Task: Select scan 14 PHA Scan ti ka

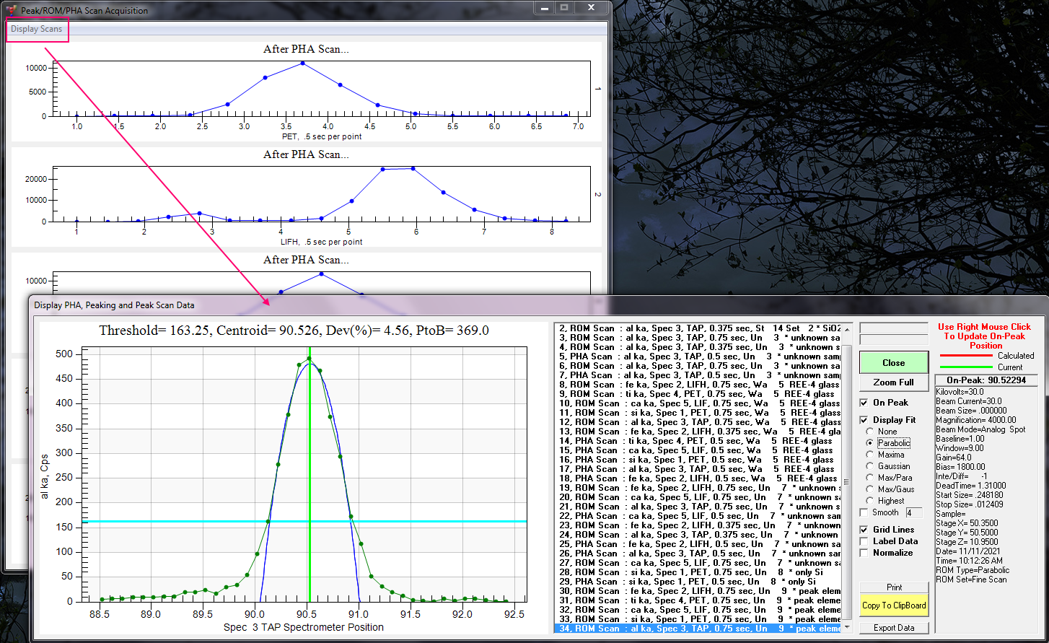Action: click(x=697, y=441)
